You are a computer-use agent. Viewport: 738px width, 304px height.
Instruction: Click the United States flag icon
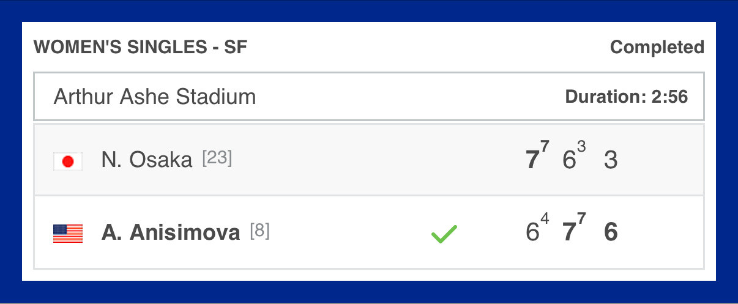(x=68, y=234)
